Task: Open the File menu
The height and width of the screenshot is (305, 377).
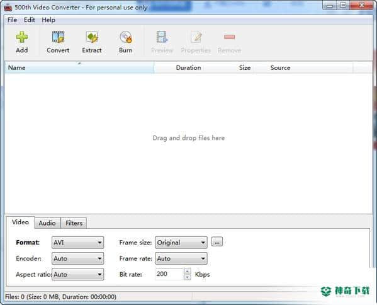Action: (12, 20)
